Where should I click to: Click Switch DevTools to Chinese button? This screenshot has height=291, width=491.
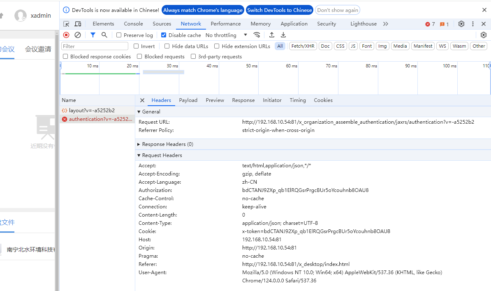coord(280,10)
